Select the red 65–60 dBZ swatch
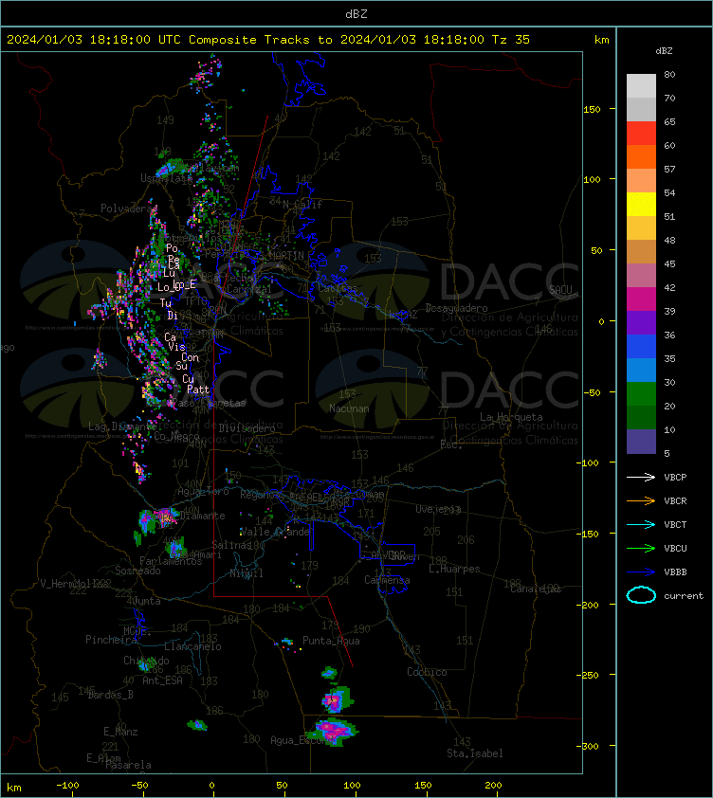Image resolution: width=713 pixels, height=798 pixels. point(641,134)
